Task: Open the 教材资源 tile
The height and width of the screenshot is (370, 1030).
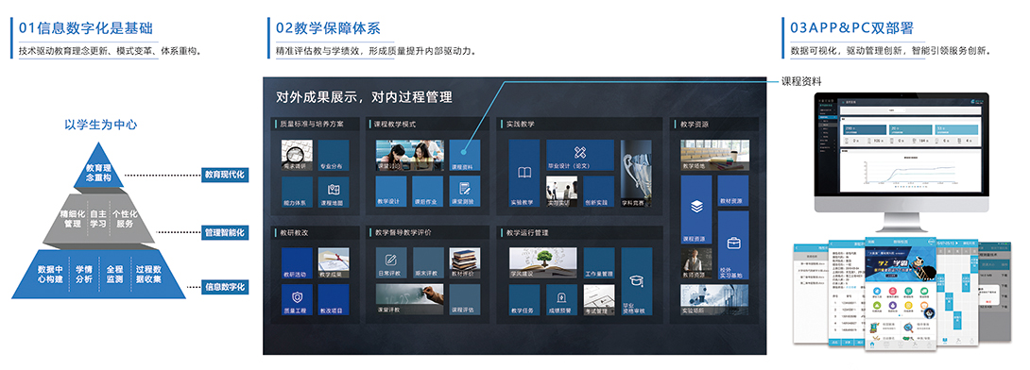Action: pos(733,191)
